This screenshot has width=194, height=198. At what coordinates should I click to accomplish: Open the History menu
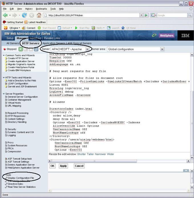click(x=29, y=9)
